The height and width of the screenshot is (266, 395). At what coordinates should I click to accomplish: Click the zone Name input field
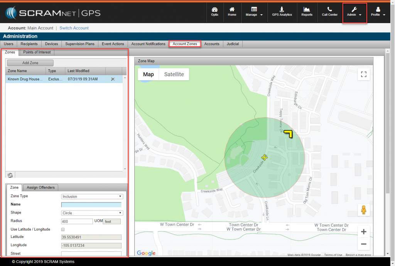pyautogui.click(x=91, y=205)
